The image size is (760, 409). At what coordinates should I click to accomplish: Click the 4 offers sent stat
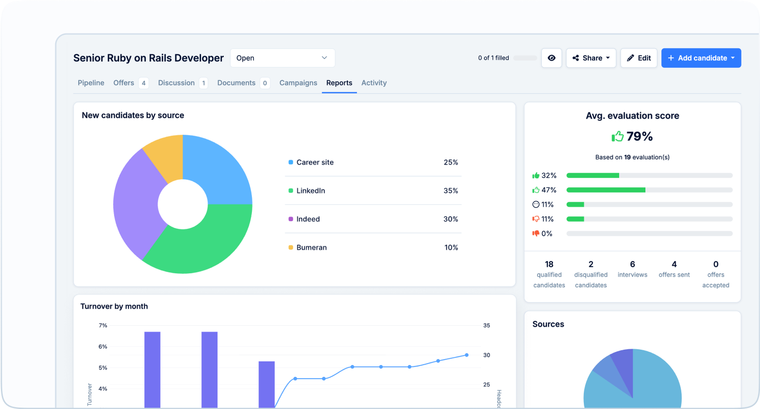pos(674,269)
